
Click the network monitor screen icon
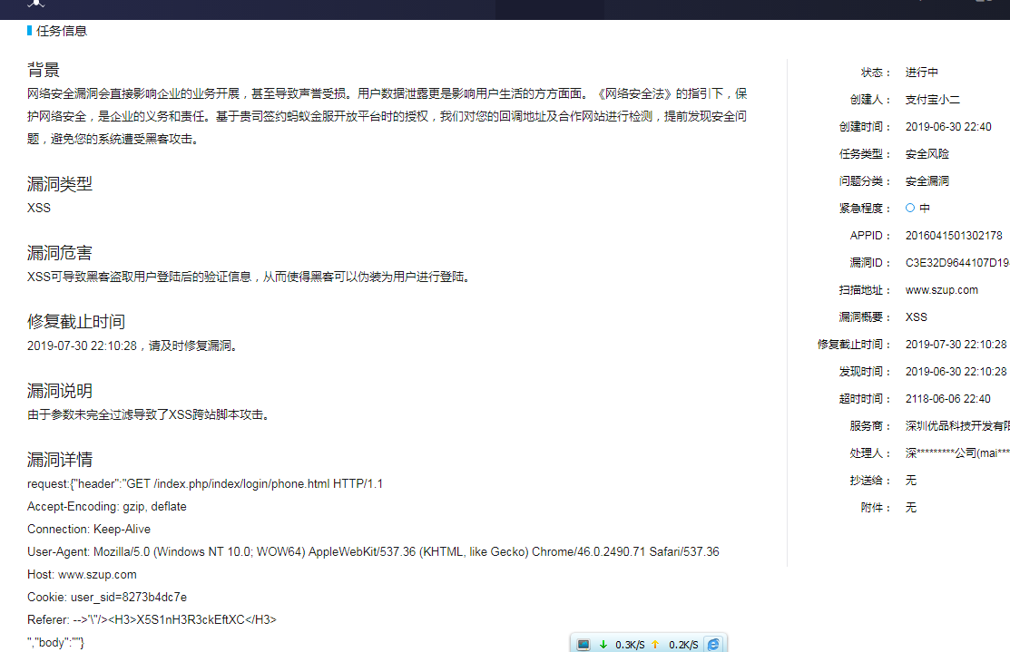pyautogui.click(x=583, y=644)
